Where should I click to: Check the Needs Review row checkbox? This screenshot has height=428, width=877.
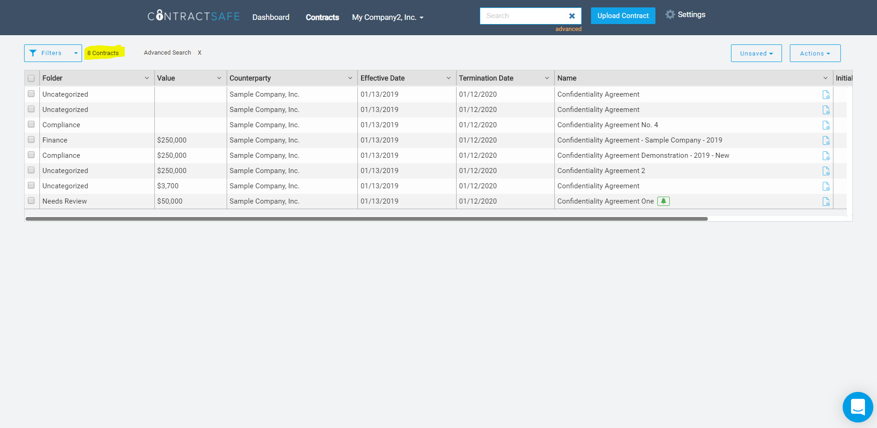[31, 201]
